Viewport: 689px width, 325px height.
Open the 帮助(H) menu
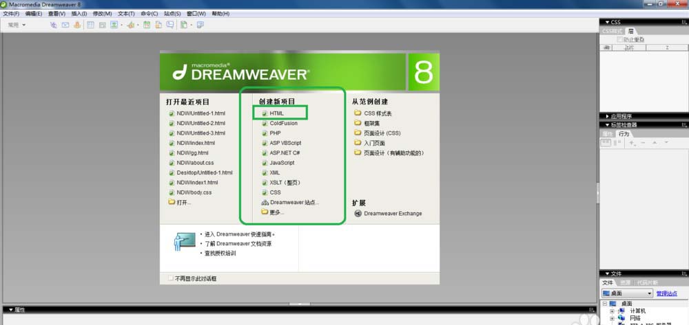[220, 14]
